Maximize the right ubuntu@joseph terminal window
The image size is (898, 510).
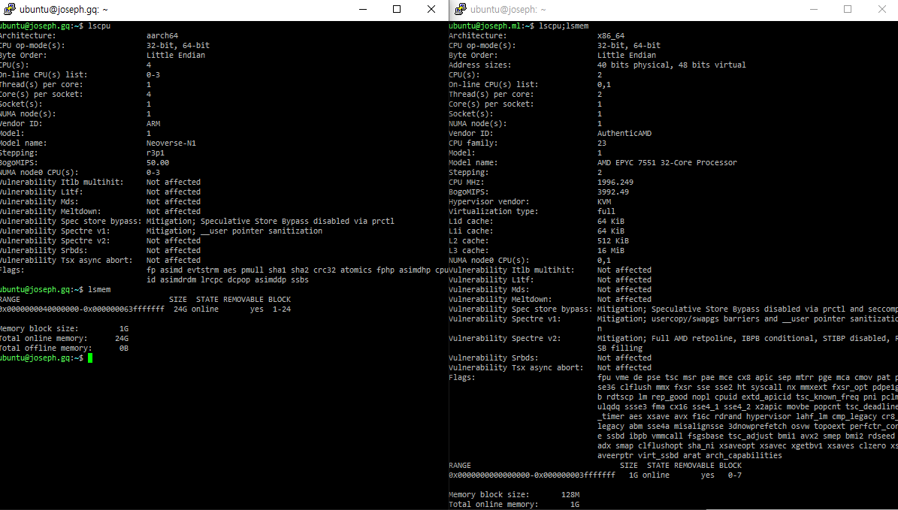tap(848, 9)
